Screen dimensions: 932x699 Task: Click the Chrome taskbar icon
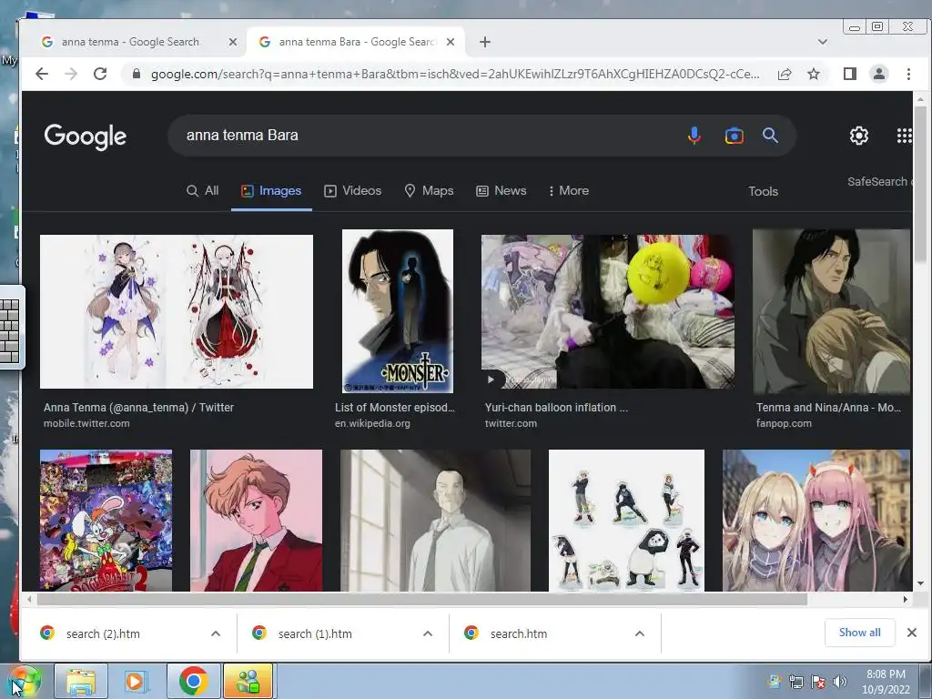193,681
